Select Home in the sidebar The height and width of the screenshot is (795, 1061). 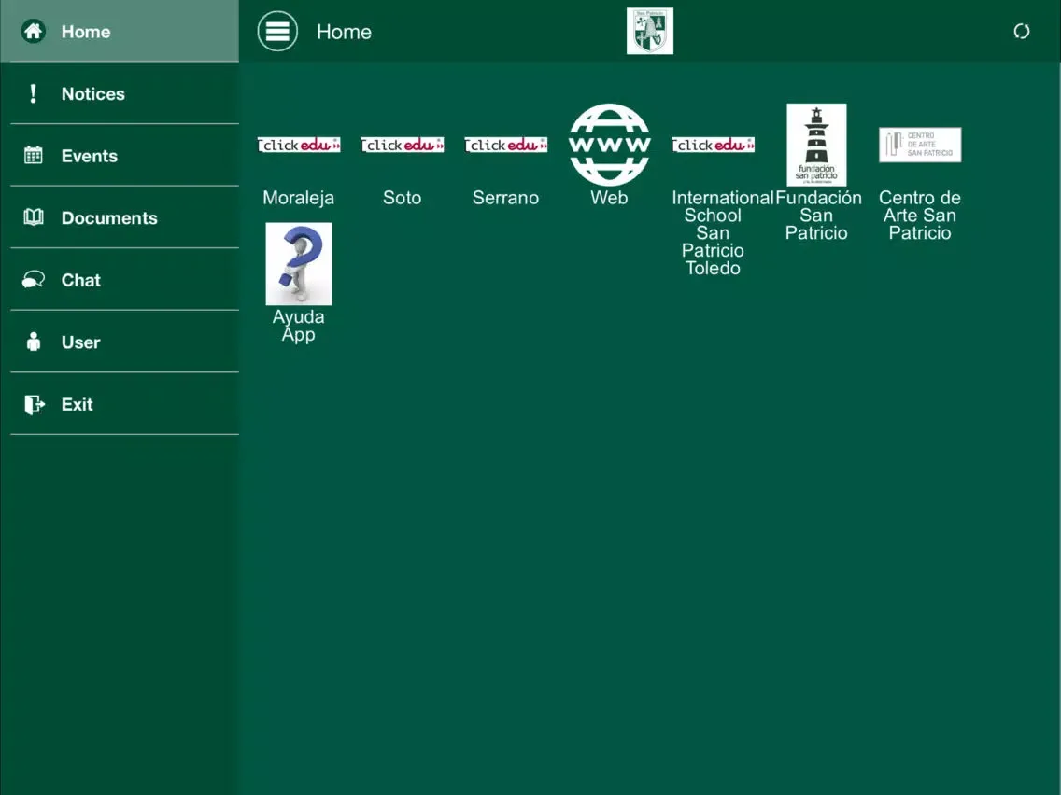point(120,31)
